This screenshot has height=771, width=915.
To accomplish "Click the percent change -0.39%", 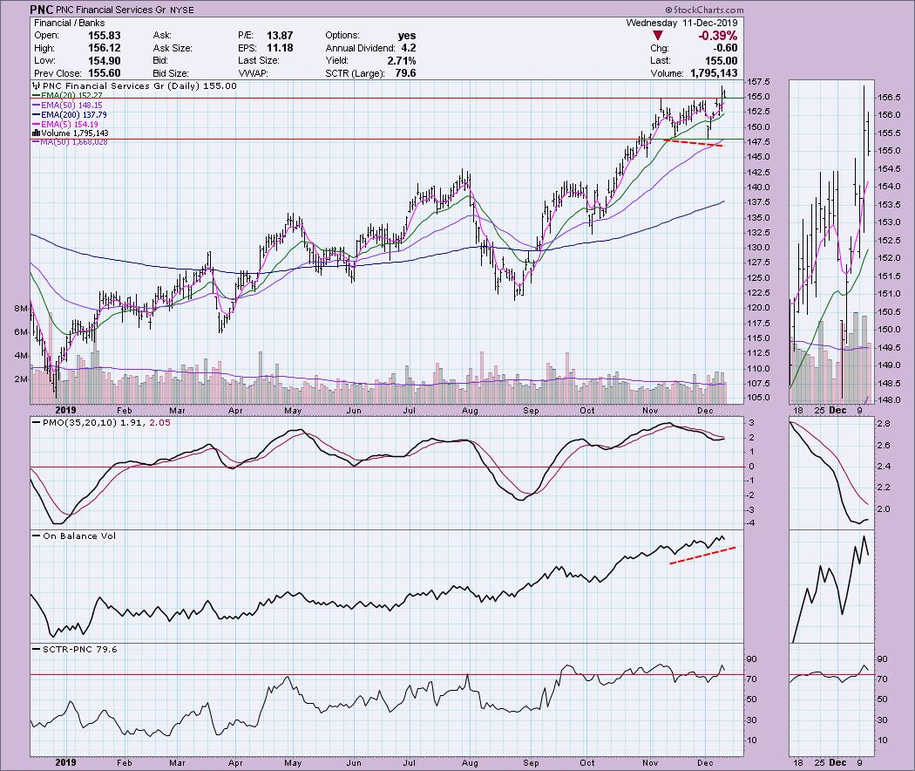I will click(x=718, y=36).
